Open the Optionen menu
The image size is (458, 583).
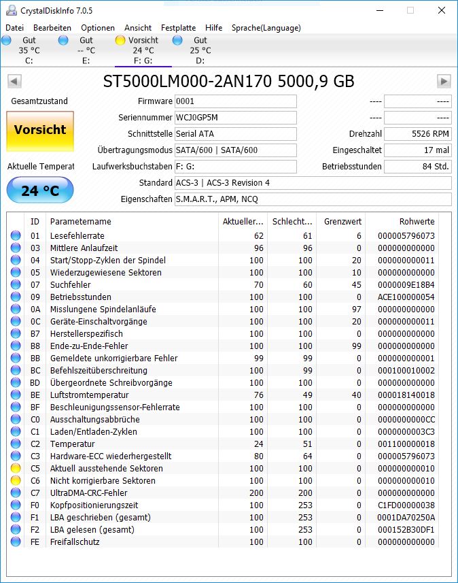pos(98,28)
